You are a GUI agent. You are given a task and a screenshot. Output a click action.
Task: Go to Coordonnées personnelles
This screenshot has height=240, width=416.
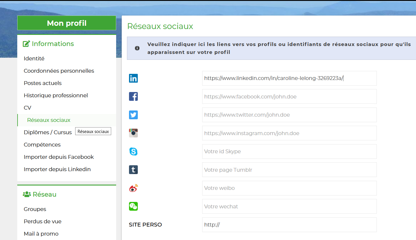[59, 71]
